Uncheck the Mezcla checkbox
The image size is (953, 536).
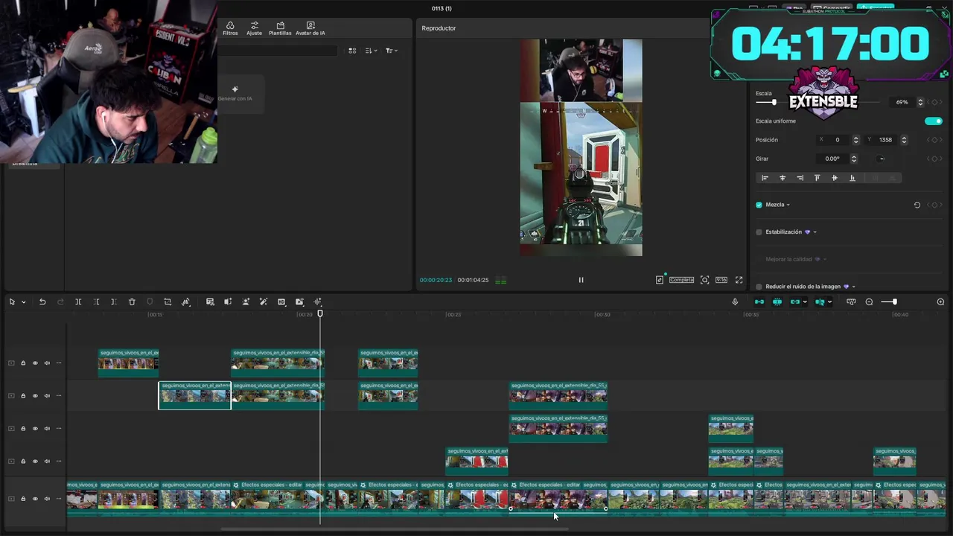tap(759, 205)
